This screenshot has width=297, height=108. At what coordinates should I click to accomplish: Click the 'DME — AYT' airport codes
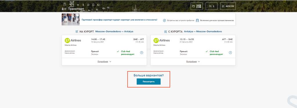139,39
